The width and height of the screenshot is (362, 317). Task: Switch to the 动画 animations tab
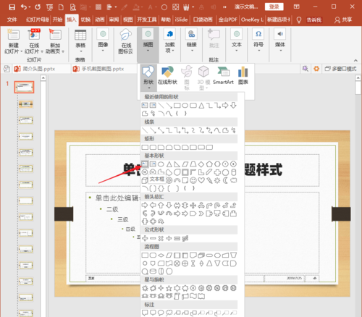click(x=100, y=20)
